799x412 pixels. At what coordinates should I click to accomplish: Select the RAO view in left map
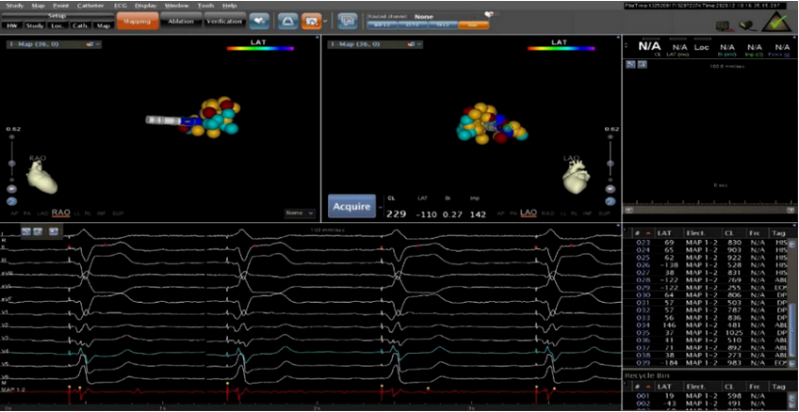click(60, 213)
